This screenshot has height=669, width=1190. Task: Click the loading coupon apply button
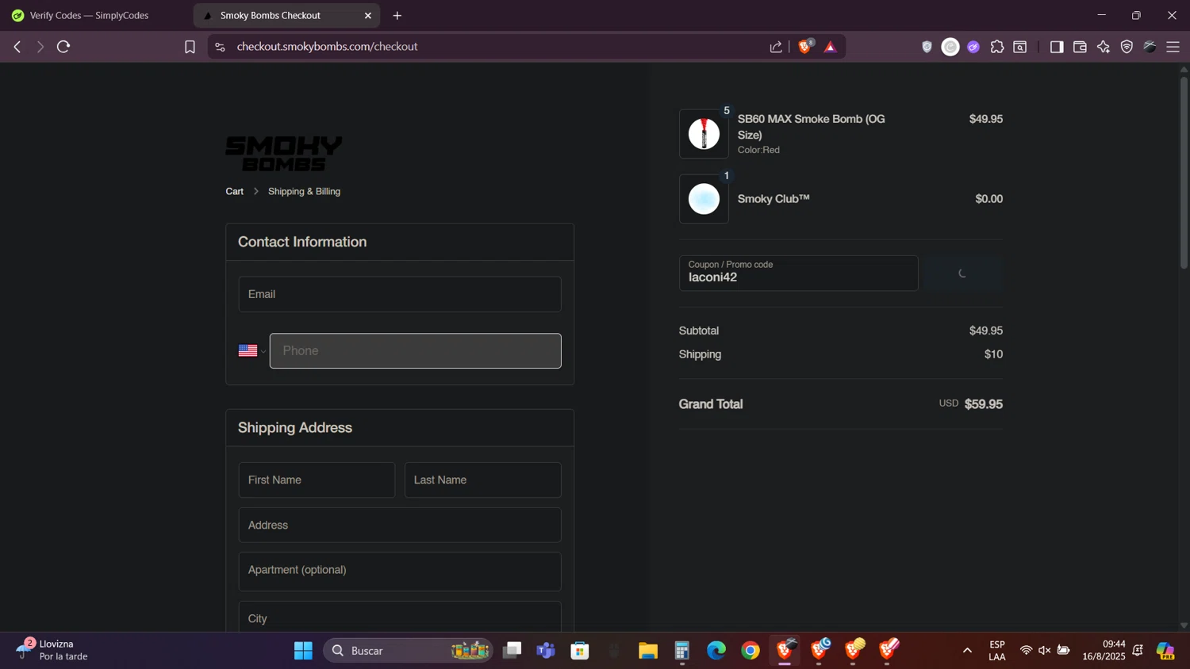963,273
